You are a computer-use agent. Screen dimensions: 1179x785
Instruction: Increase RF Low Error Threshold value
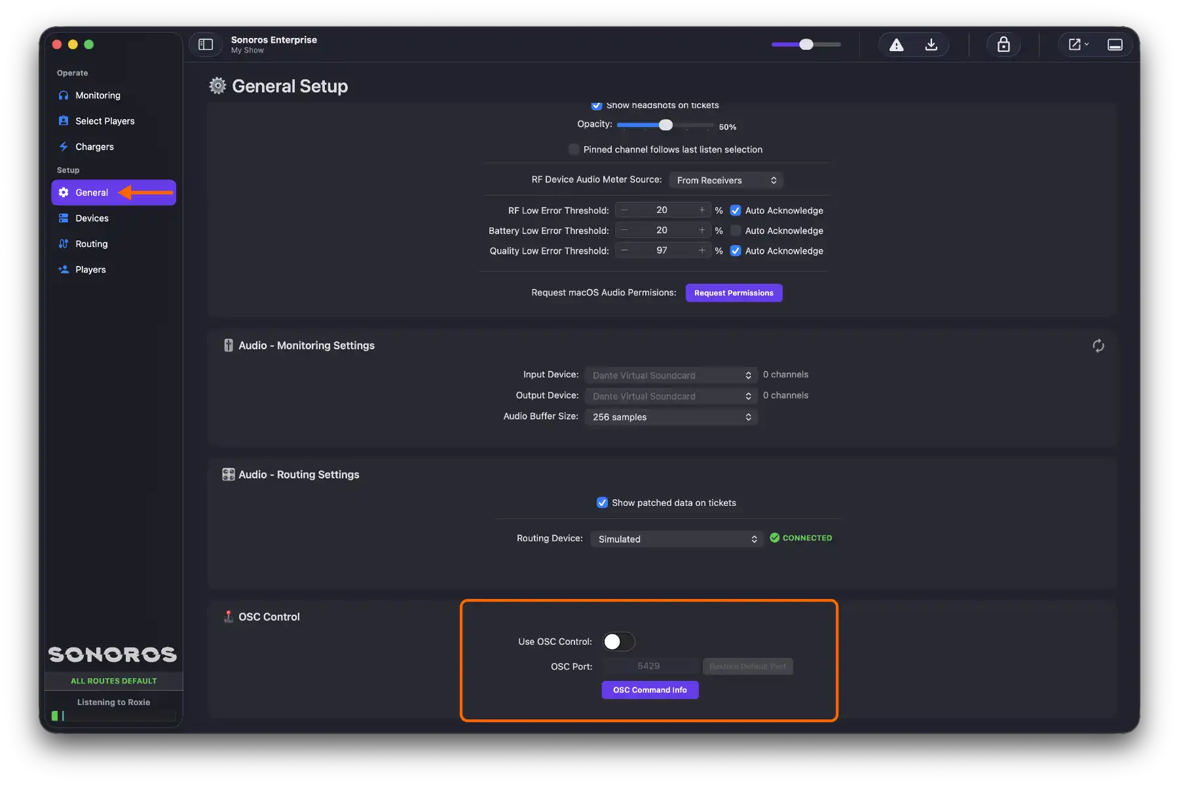(702, 210)
